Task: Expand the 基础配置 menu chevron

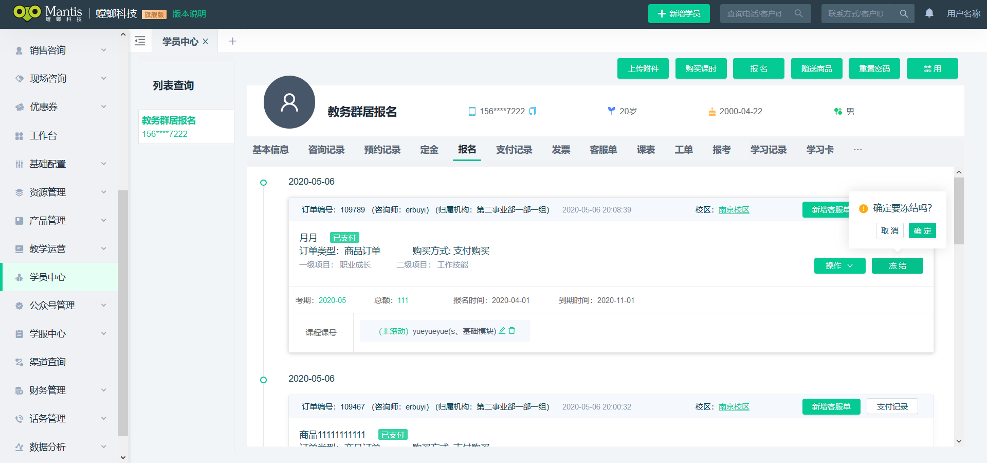Action: [103, 164]
